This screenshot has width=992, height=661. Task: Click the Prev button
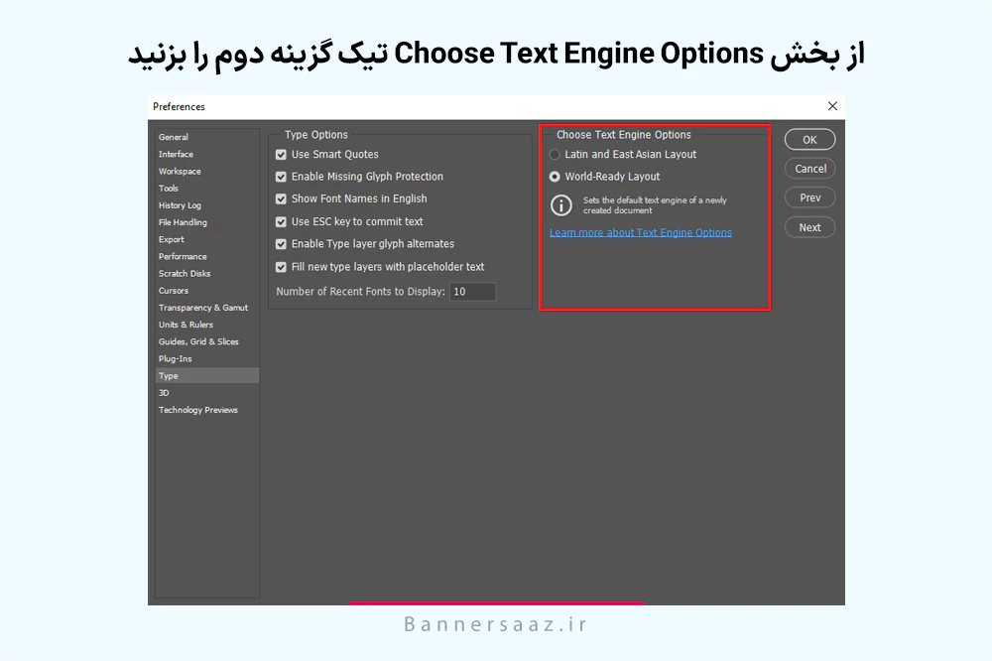click(810, 198)
